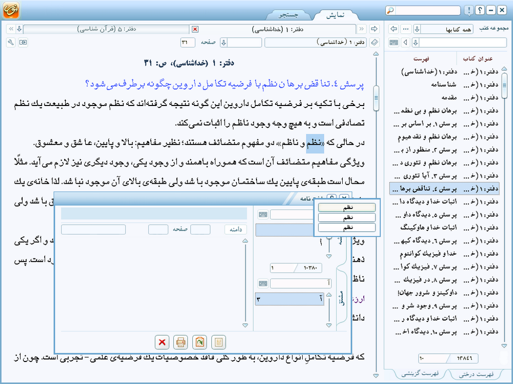Click the contents panel search input field

click(x=463, y=42)
